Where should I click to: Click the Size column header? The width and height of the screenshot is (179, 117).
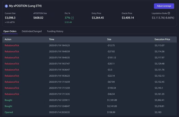pyautogui.click(x=109, y=39)
